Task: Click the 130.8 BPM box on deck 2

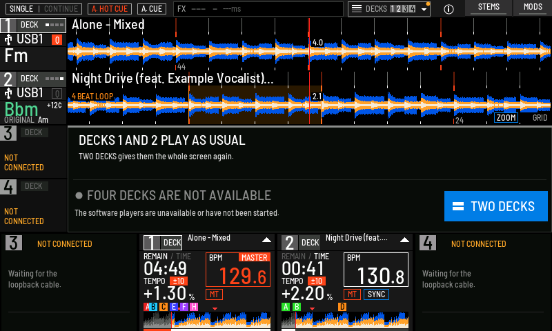Action: click(x=376, y=270)
